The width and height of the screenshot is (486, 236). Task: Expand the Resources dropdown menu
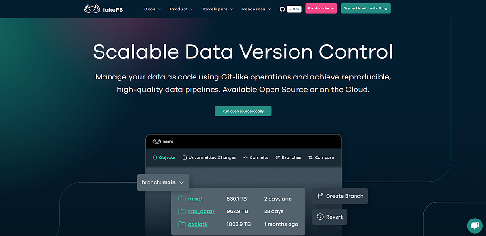pos(256,9)
